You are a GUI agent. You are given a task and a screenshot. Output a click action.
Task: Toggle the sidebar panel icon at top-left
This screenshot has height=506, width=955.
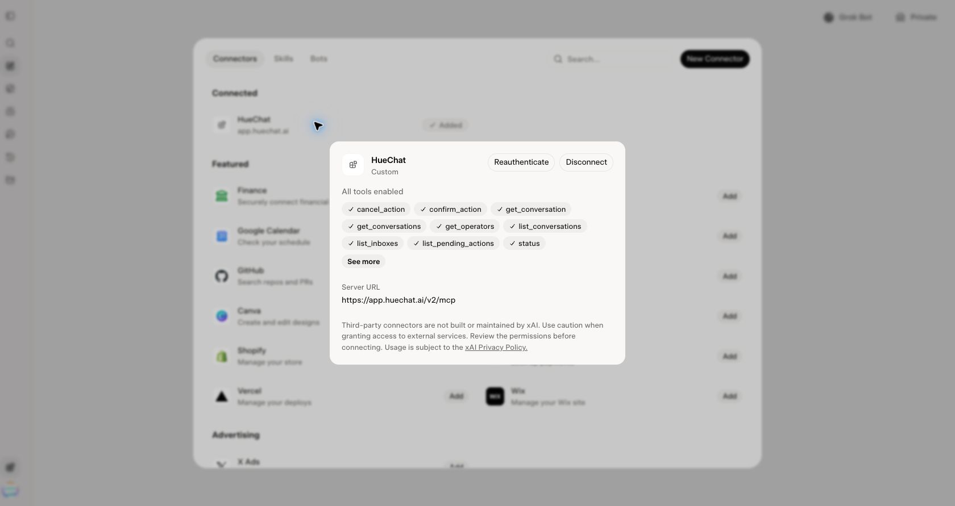[10, 16]
